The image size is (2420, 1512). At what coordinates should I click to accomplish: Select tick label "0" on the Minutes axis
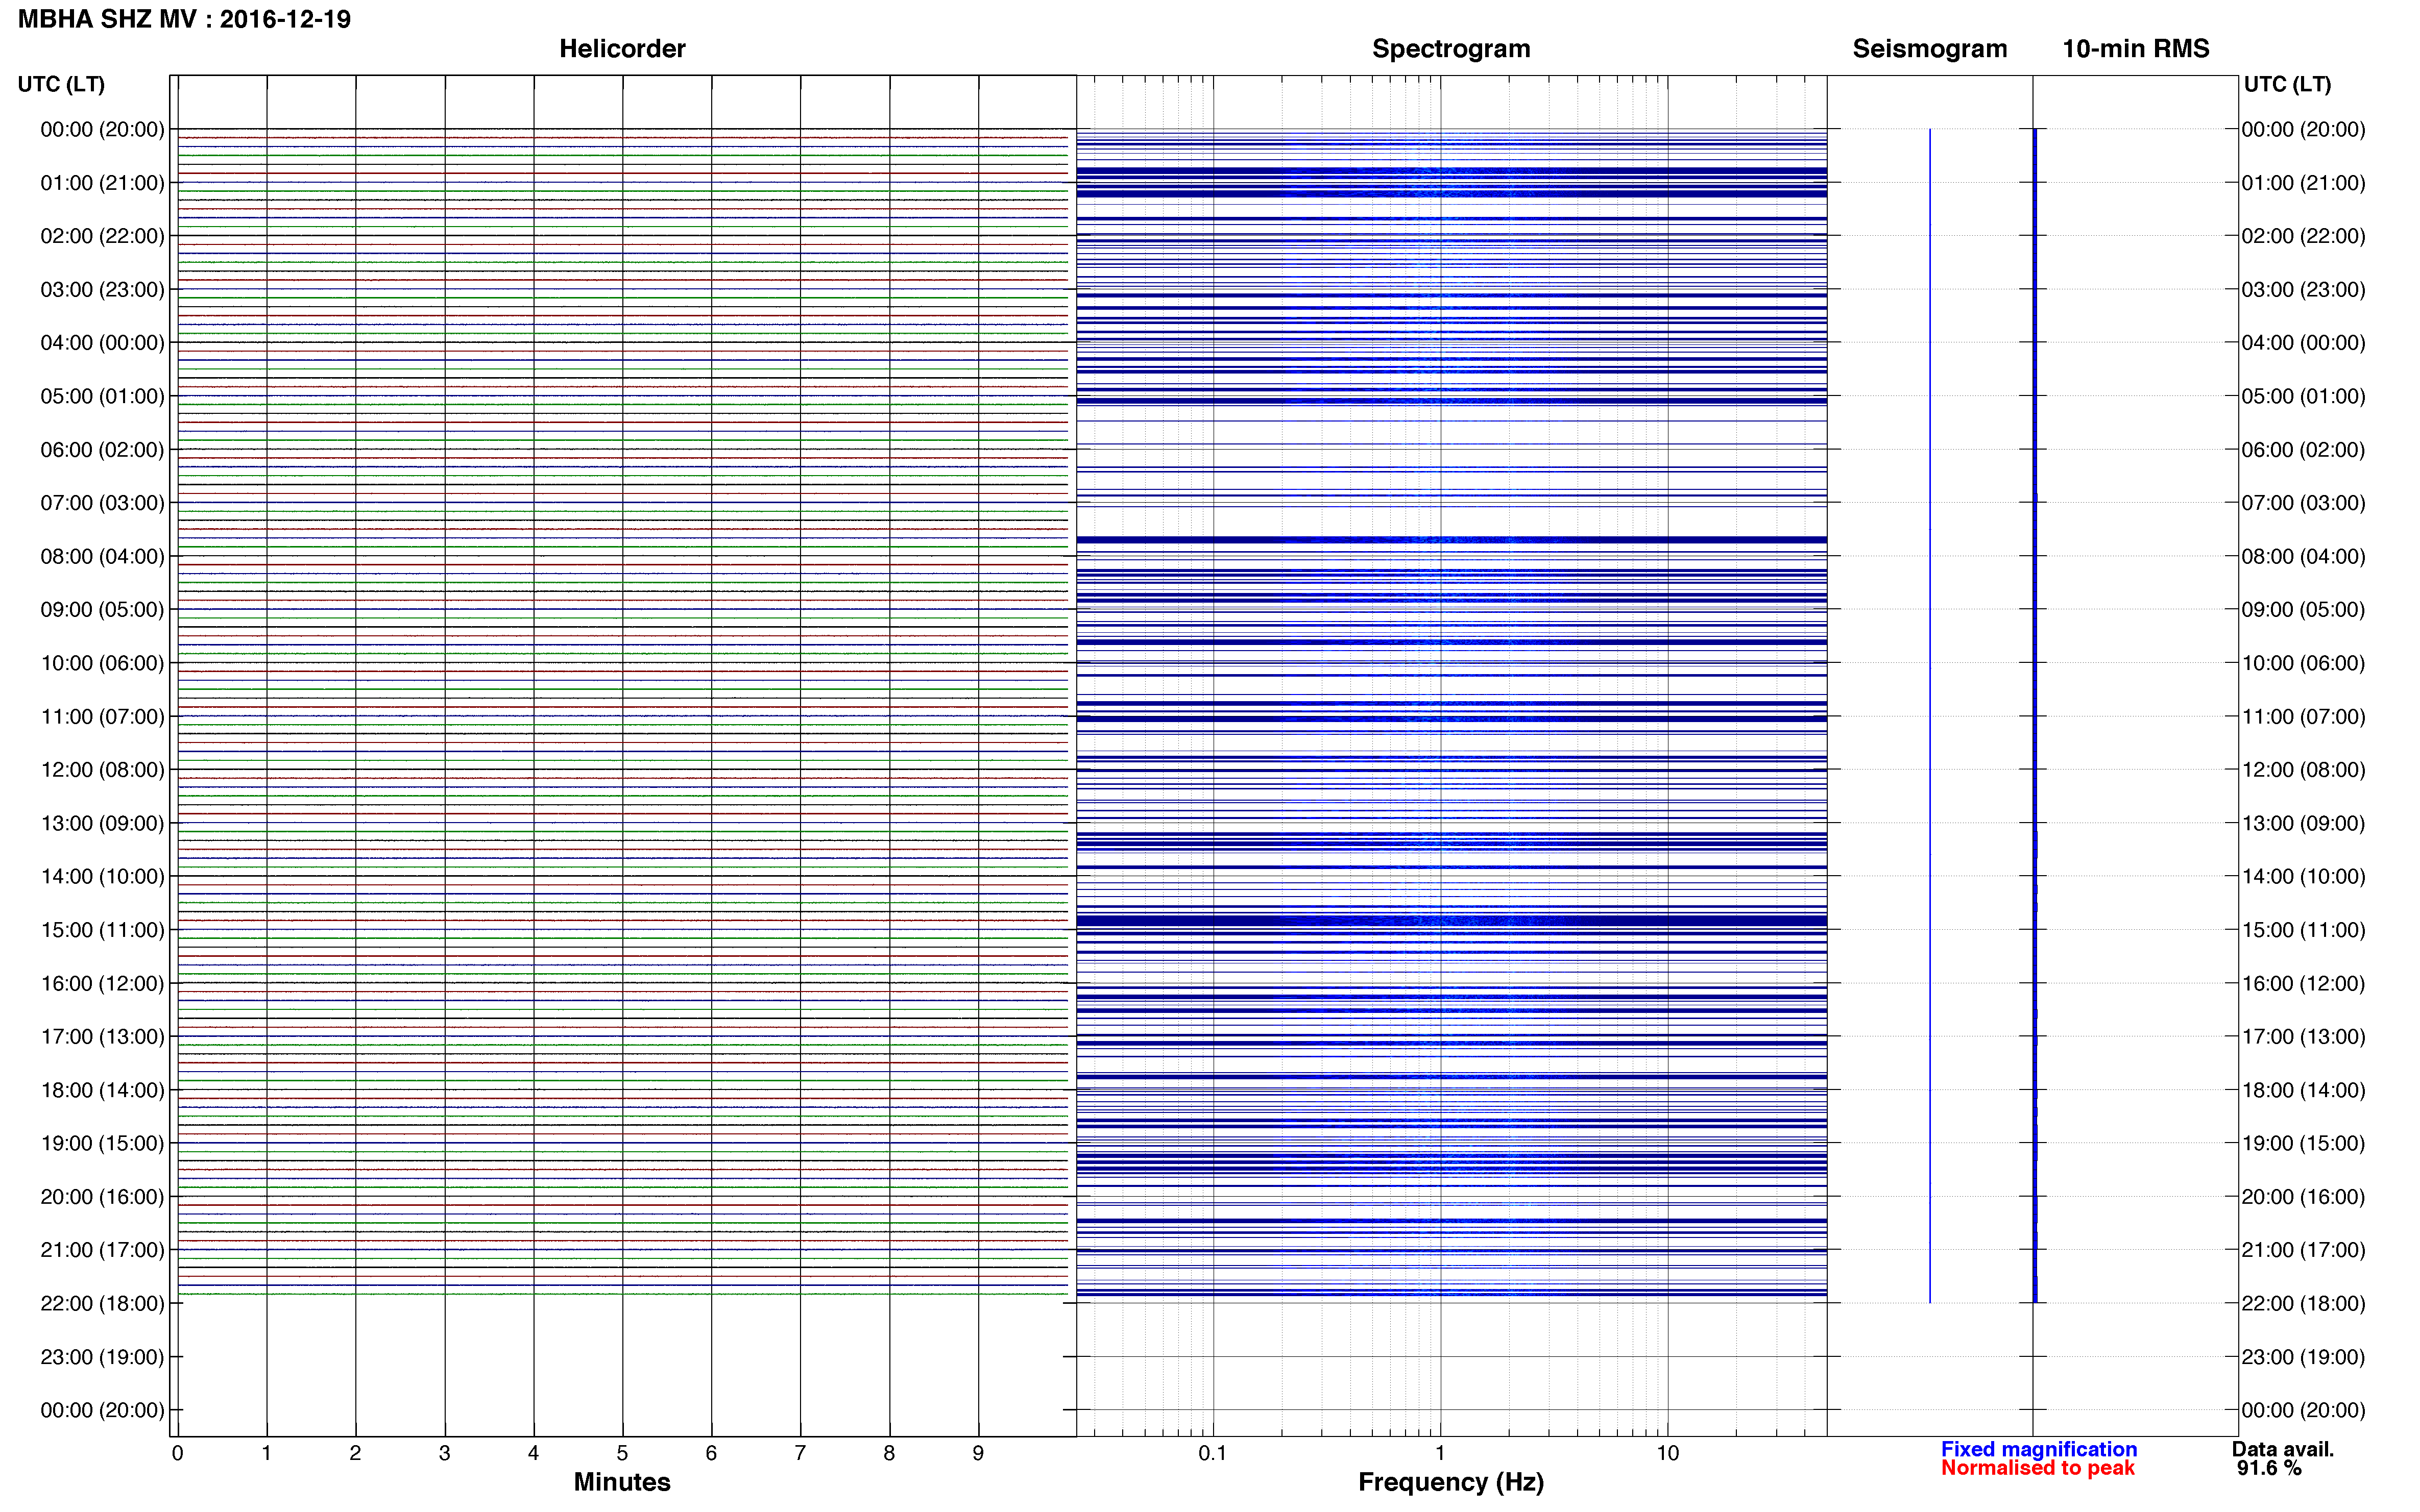177,1453
